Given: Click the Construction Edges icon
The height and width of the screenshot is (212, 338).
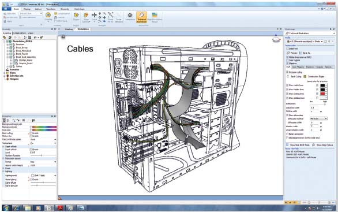Looking at the screenshot, I should pyautogui.click(x=305, y=76).
